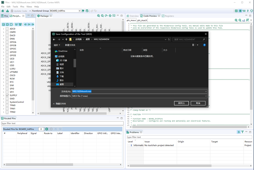Switch to the Pins tab

click(5, 16)
